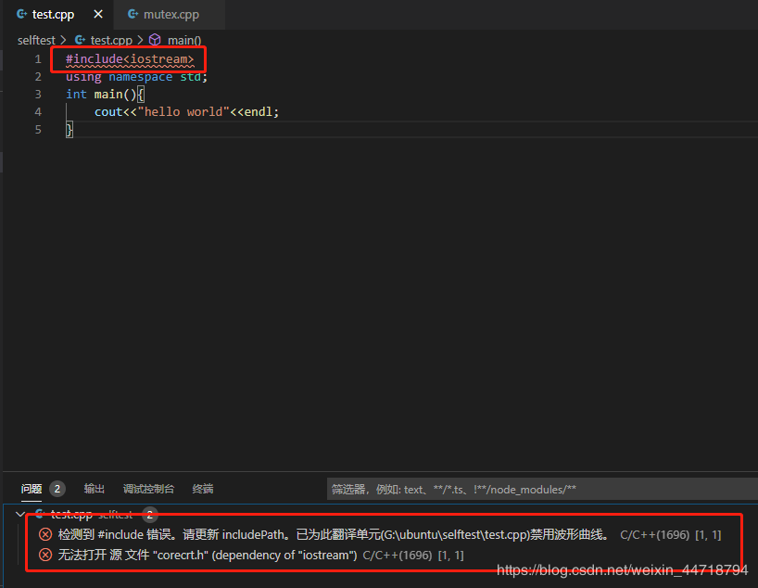758x588 pixels.
Task: Open the CSDN blog link watermark
Action: point(621,569)
